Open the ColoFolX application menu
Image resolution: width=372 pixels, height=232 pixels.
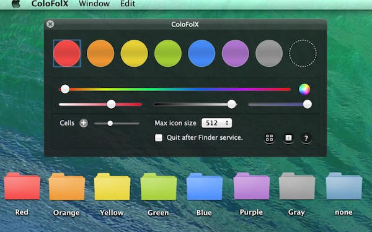tap(50, 4)
